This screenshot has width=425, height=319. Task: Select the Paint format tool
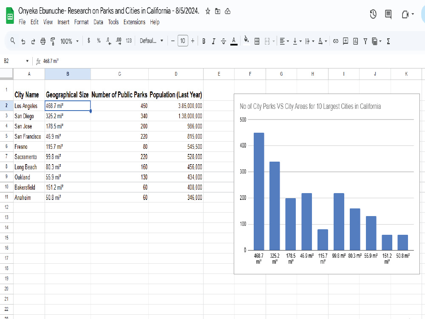[52, 41]
